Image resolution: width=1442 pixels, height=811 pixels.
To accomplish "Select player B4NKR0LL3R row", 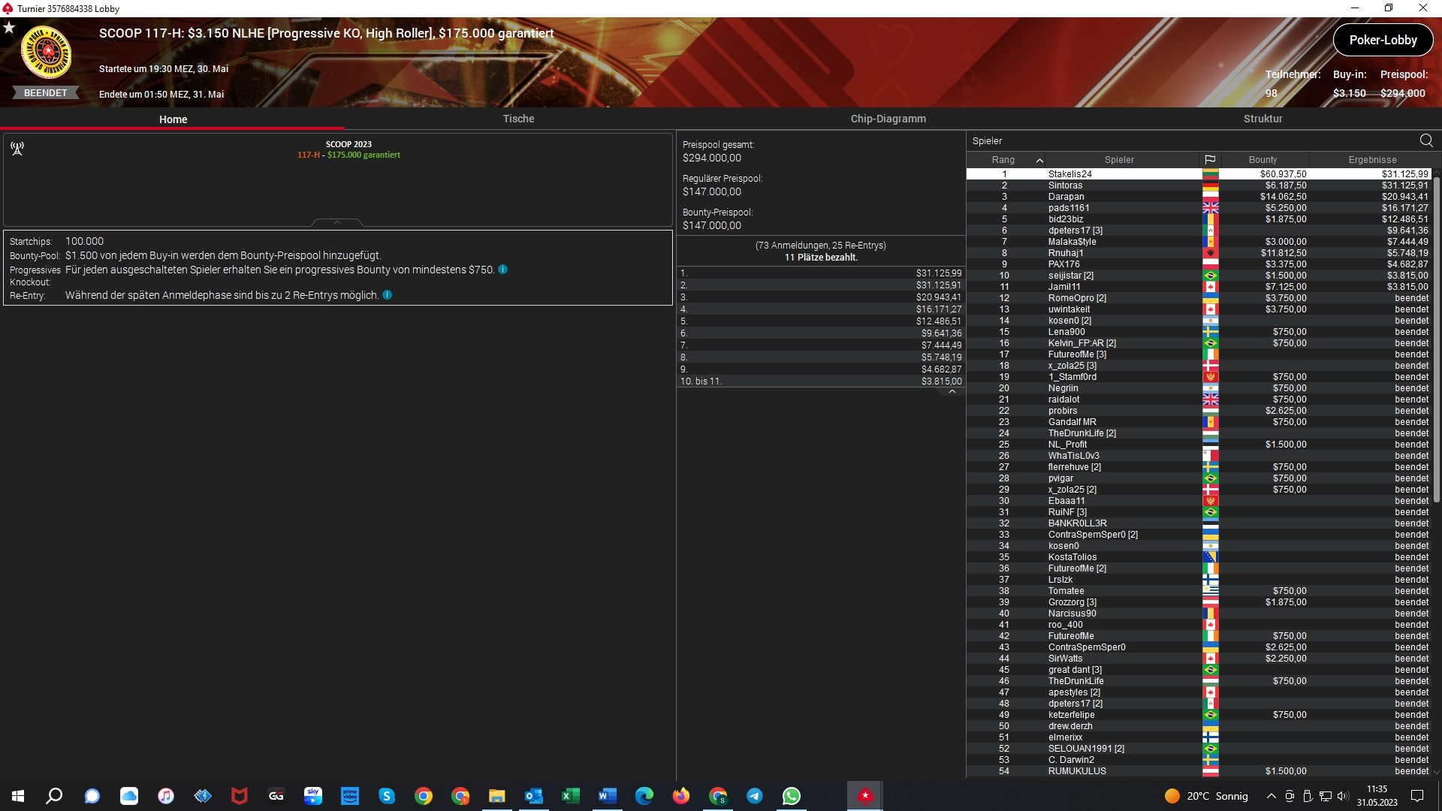I will tap(1199, 523).
